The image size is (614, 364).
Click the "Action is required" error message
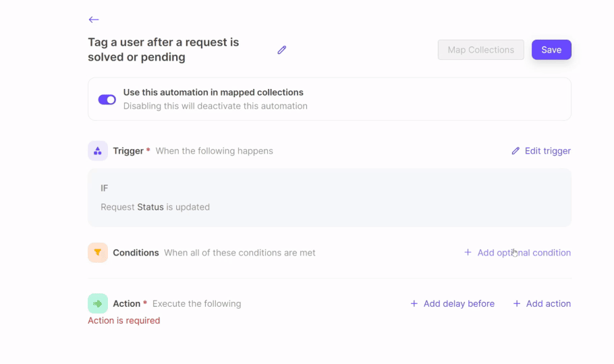(124, 321)
